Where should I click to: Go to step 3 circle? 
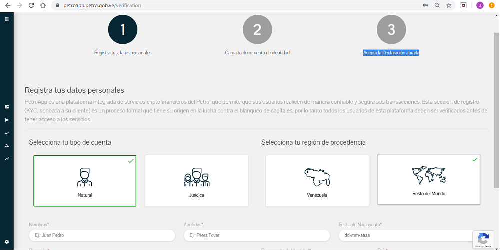391,29
